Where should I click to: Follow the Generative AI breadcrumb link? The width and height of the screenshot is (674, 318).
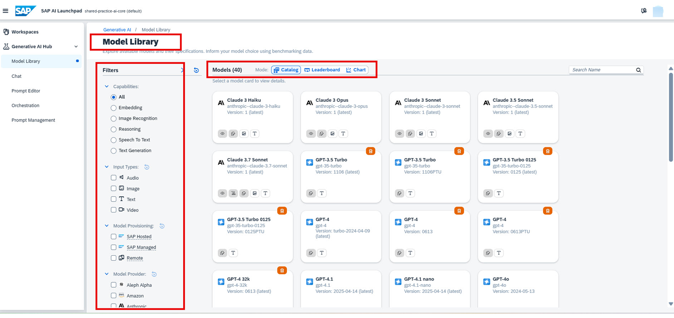117,30
